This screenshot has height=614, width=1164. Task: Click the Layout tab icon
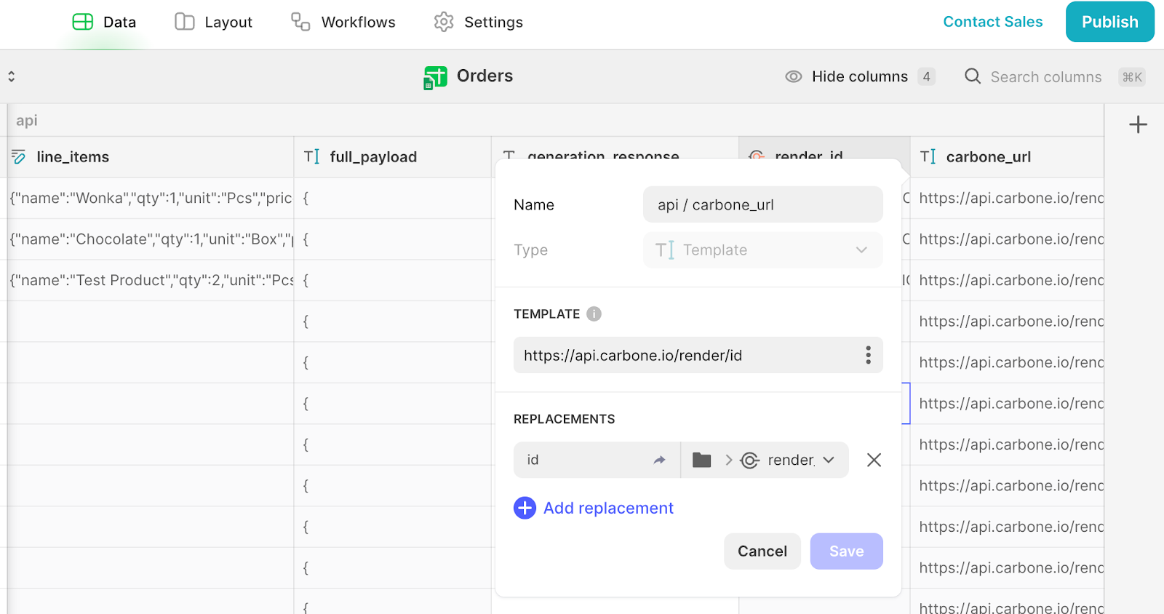(185, 22)
